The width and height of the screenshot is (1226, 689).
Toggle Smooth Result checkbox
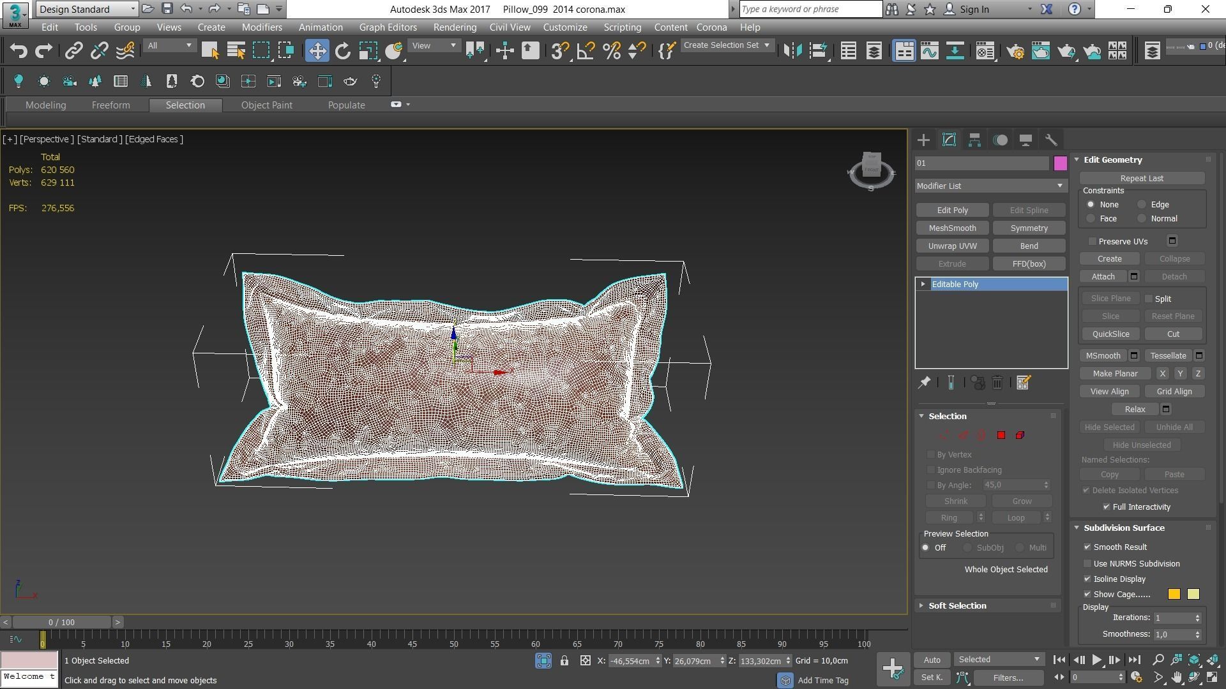tap(1087, 547)
